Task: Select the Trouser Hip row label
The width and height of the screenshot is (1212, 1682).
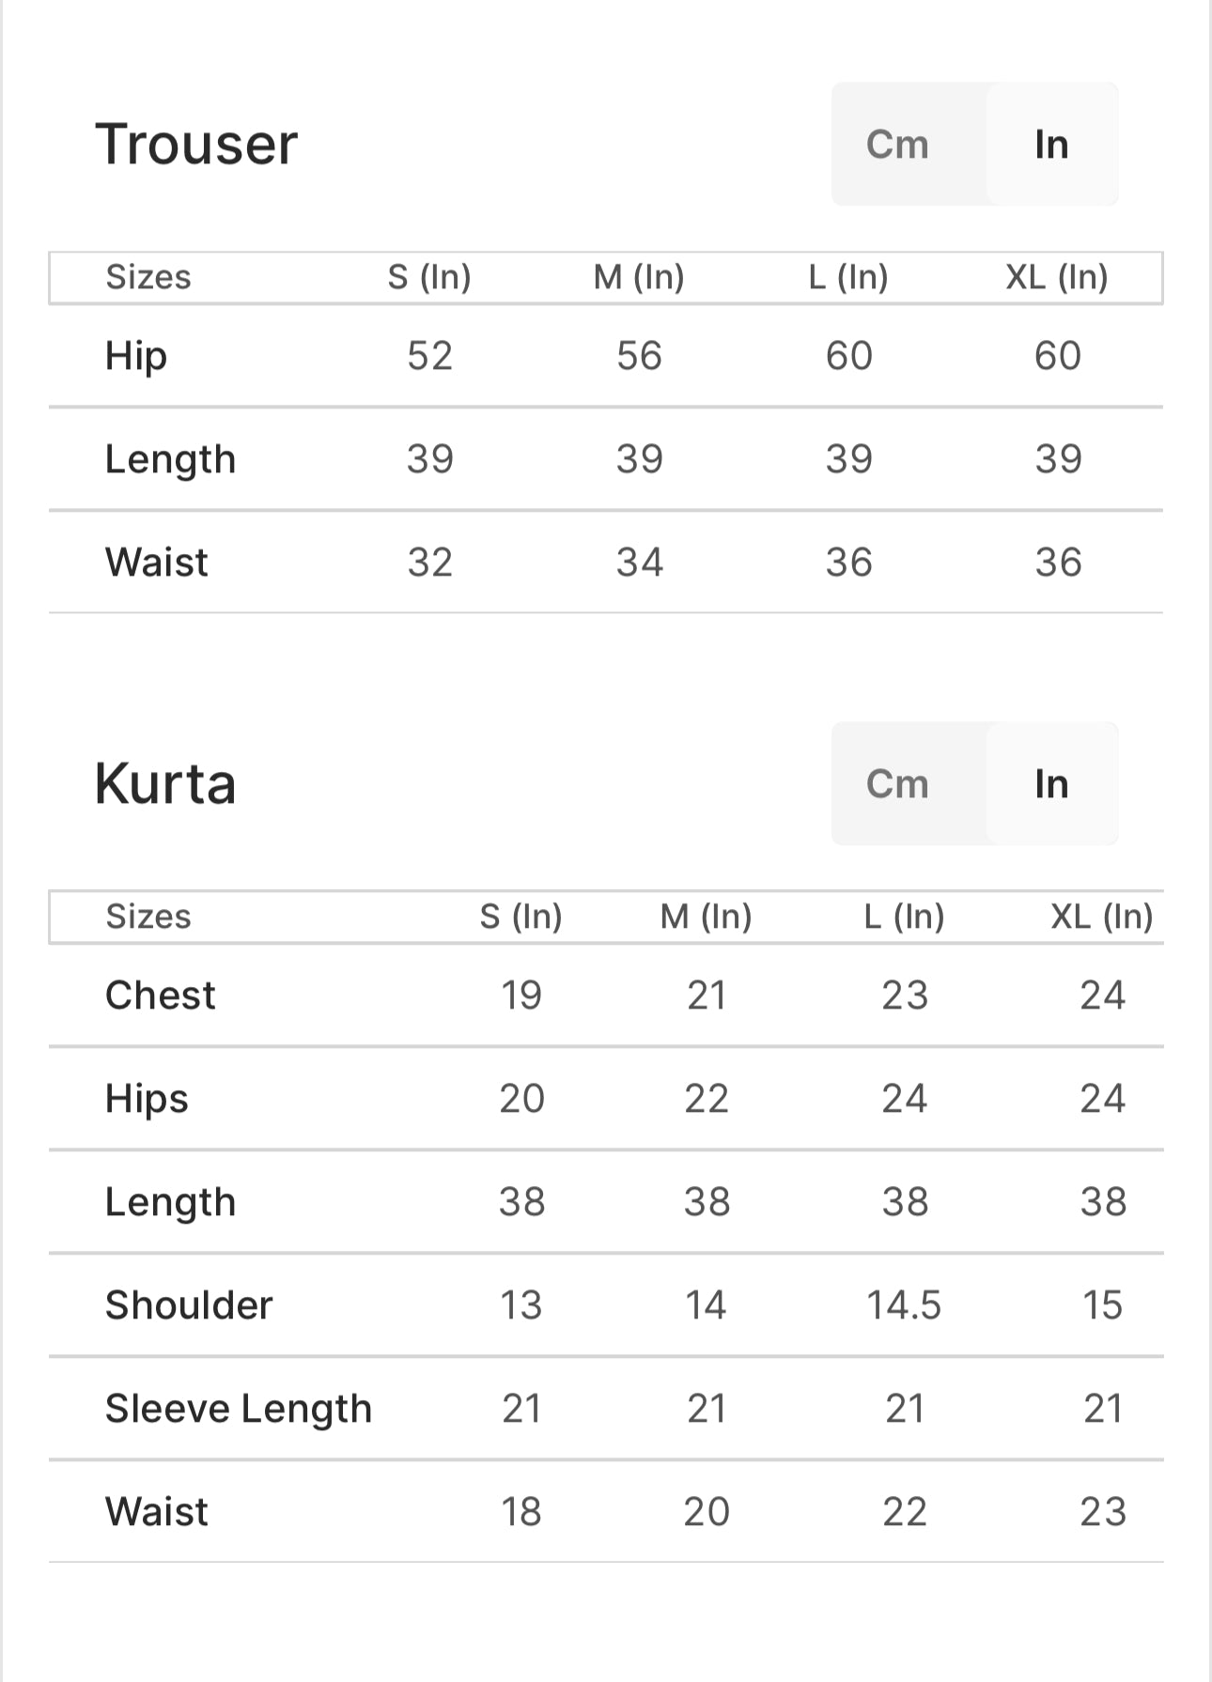Action: click(x=136, y=356)
